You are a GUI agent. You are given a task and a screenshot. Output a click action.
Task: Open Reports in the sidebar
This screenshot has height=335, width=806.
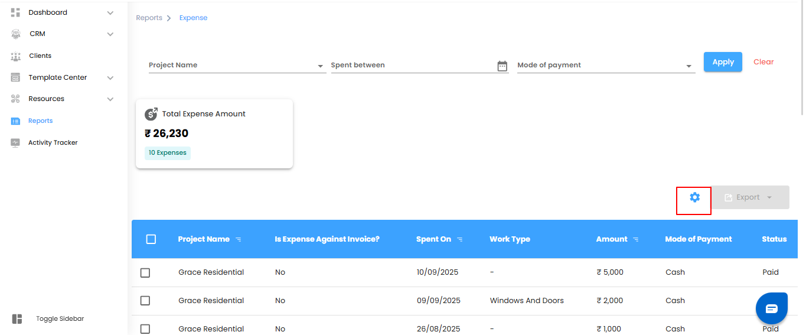point(40,121)
